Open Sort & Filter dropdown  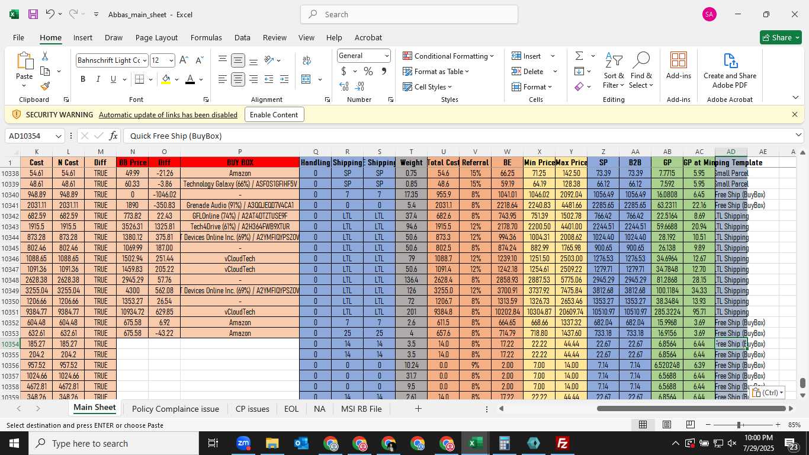pyautogui.click(x=614, y=70)
